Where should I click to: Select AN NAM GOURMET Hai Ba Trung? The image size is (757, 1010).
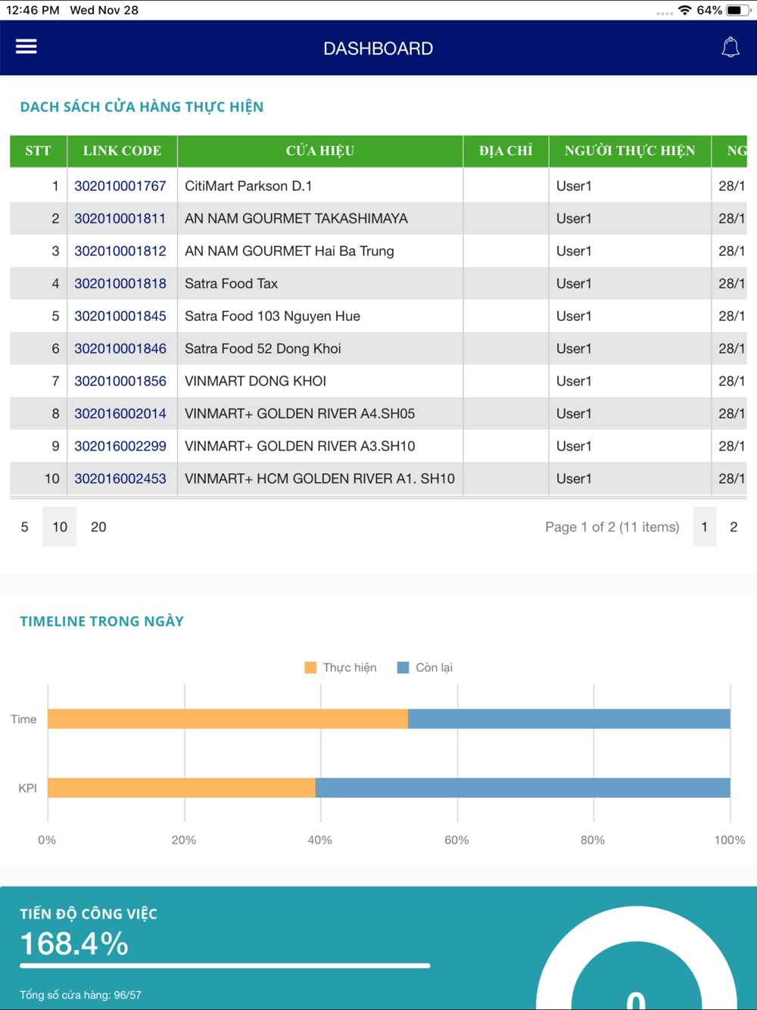click(x=289, y=251)
